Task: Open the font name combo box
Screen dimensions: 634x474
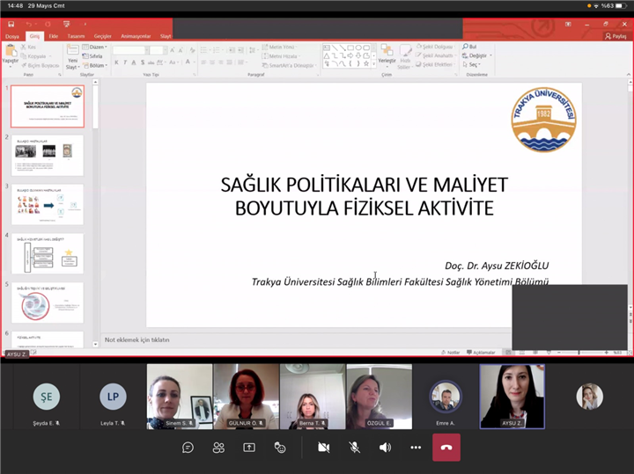Action: [x=129, y=50]
